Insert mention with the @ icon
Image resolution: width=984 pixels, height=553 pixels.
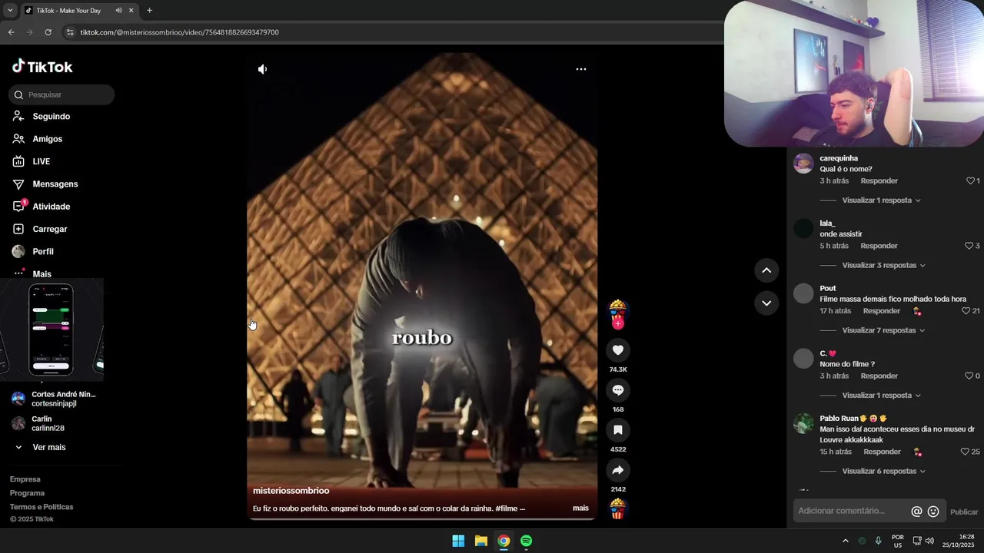(x=916, y=512)
